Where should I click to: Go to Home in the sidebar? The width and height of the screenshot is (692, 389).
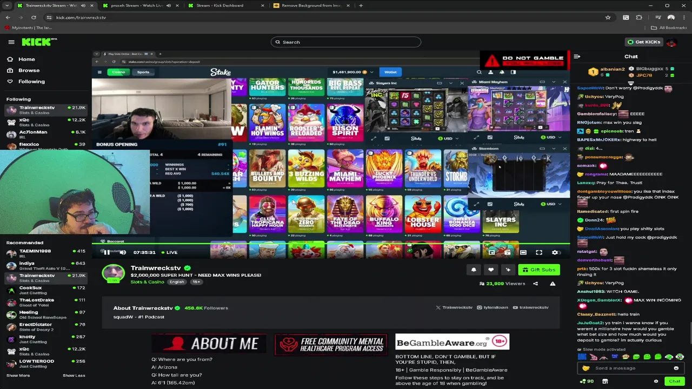21,59
